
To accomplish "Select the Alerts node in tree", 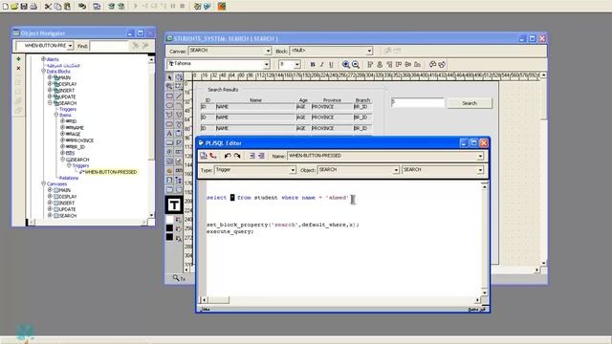I will click(53, 59).
